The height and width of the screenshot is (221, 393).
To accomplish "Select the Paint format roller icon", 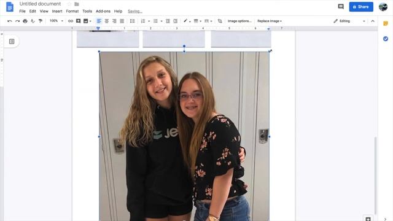I will tap(41, 21).
